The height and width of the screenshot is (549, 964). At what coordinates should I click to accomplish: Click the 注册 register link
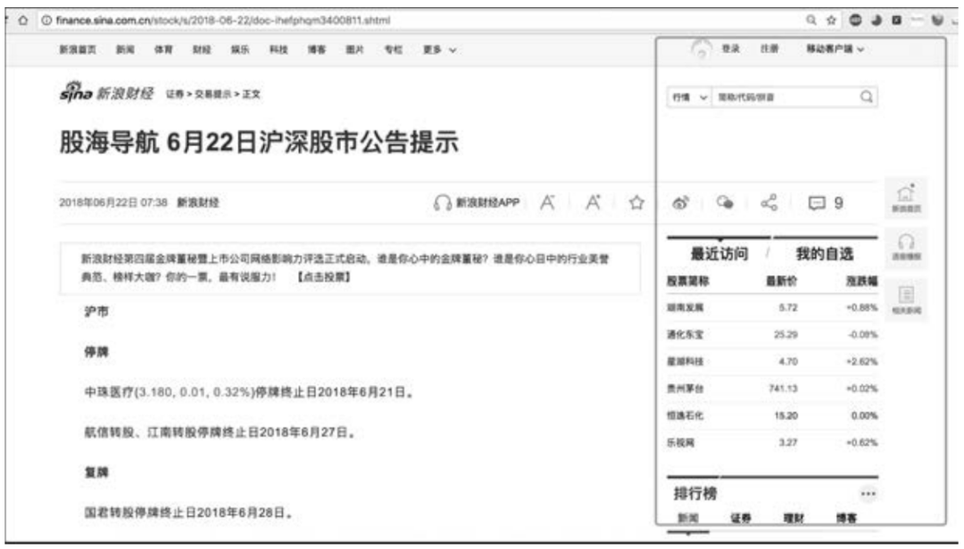point(769,48)
